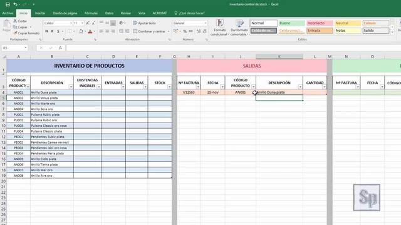Image resolution: width=401 pixels, height=225 pixels.
Task: Apply the green Bueno cell style
Action: click(291, 23)
